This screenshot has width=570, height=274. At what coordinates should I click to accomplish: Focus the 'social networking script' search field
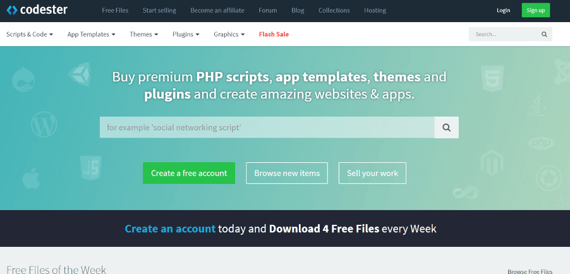[x=267, y=128]
